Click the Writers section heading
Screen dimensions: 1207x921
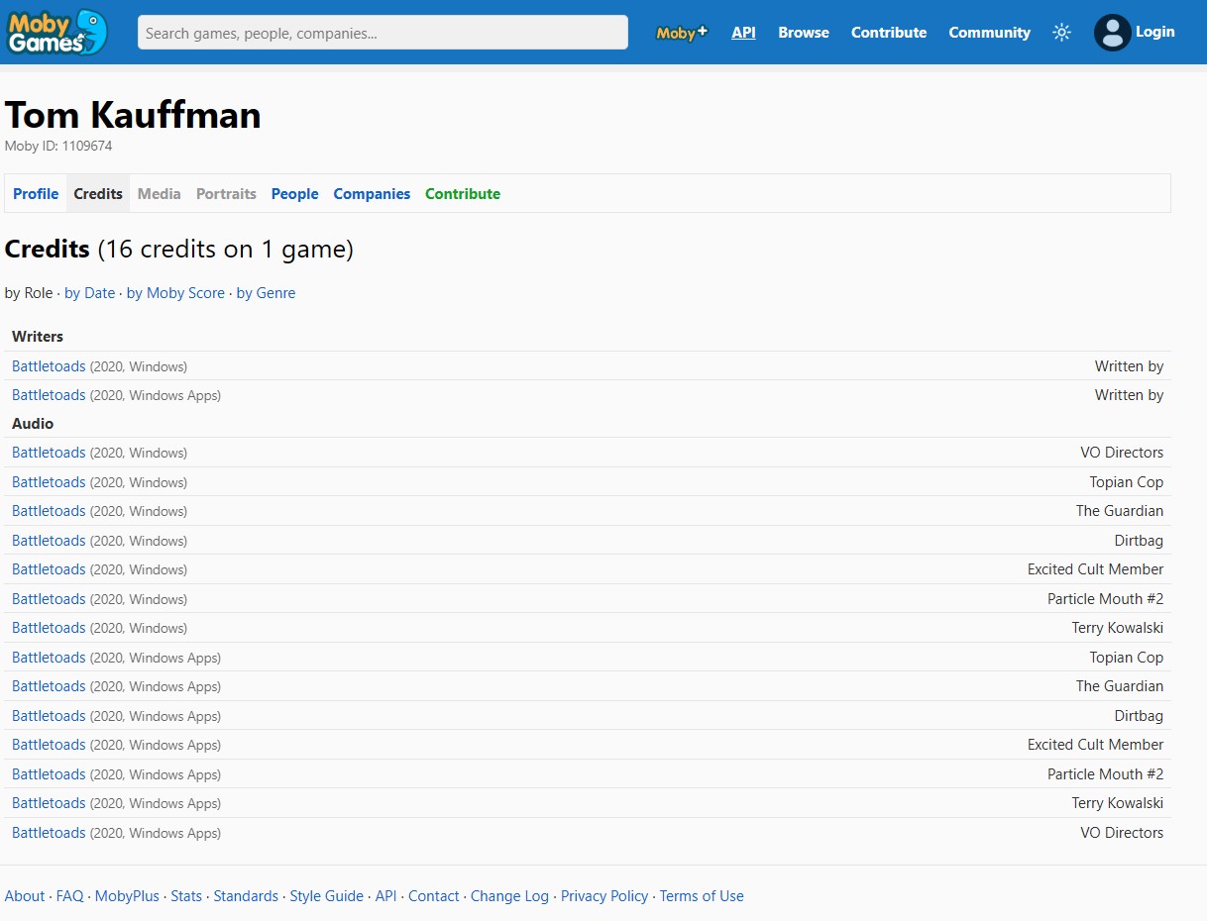click(38, 337)
